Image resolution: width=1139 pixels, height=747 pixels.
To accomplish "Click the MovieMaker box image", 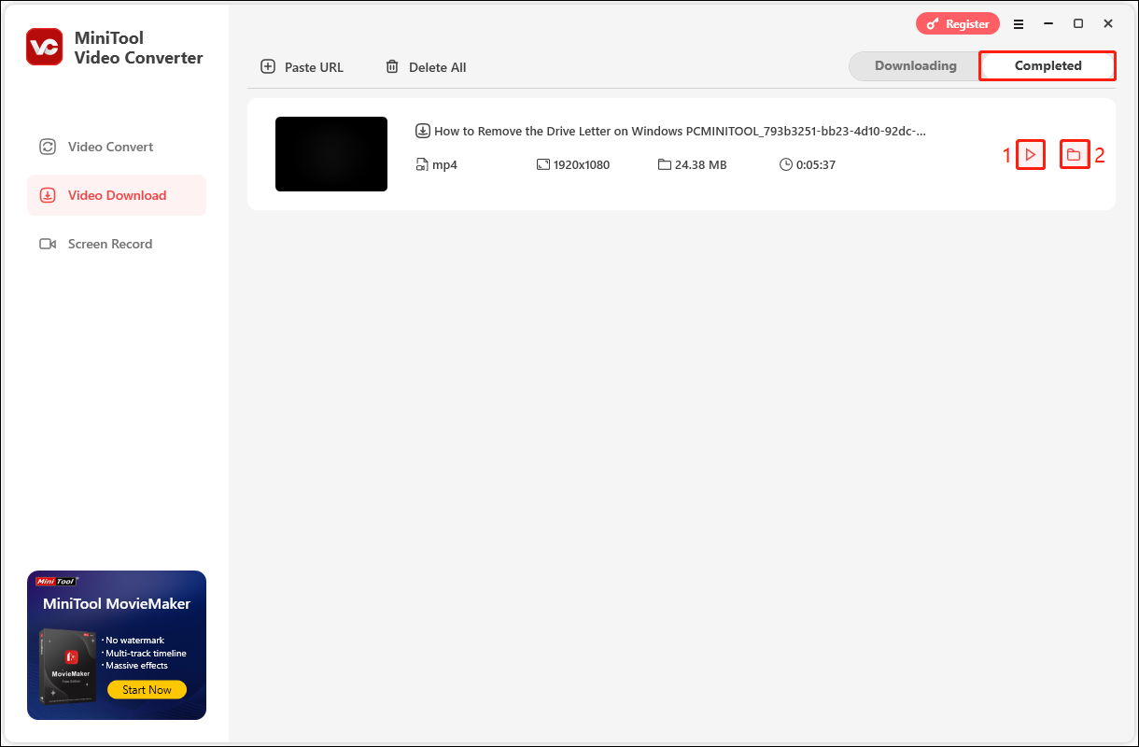I will click(x=69, y=667).
